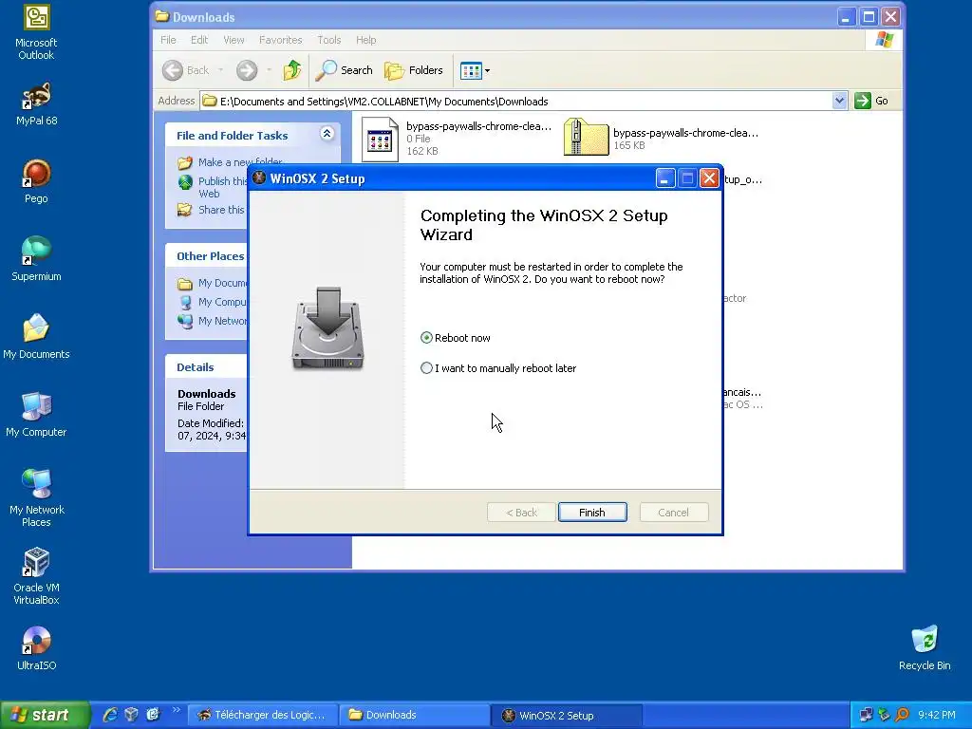Open the Tools menu in Downloads window
Screen dimensions: 972x729
click(x=329, y=40)
